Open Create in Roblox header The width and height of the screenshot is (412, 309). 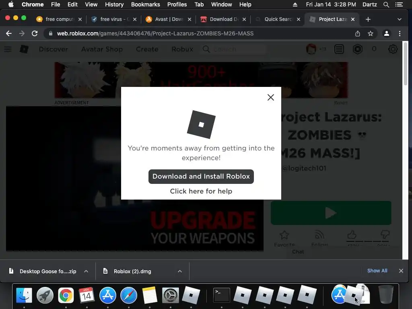(x=147, y=49)
